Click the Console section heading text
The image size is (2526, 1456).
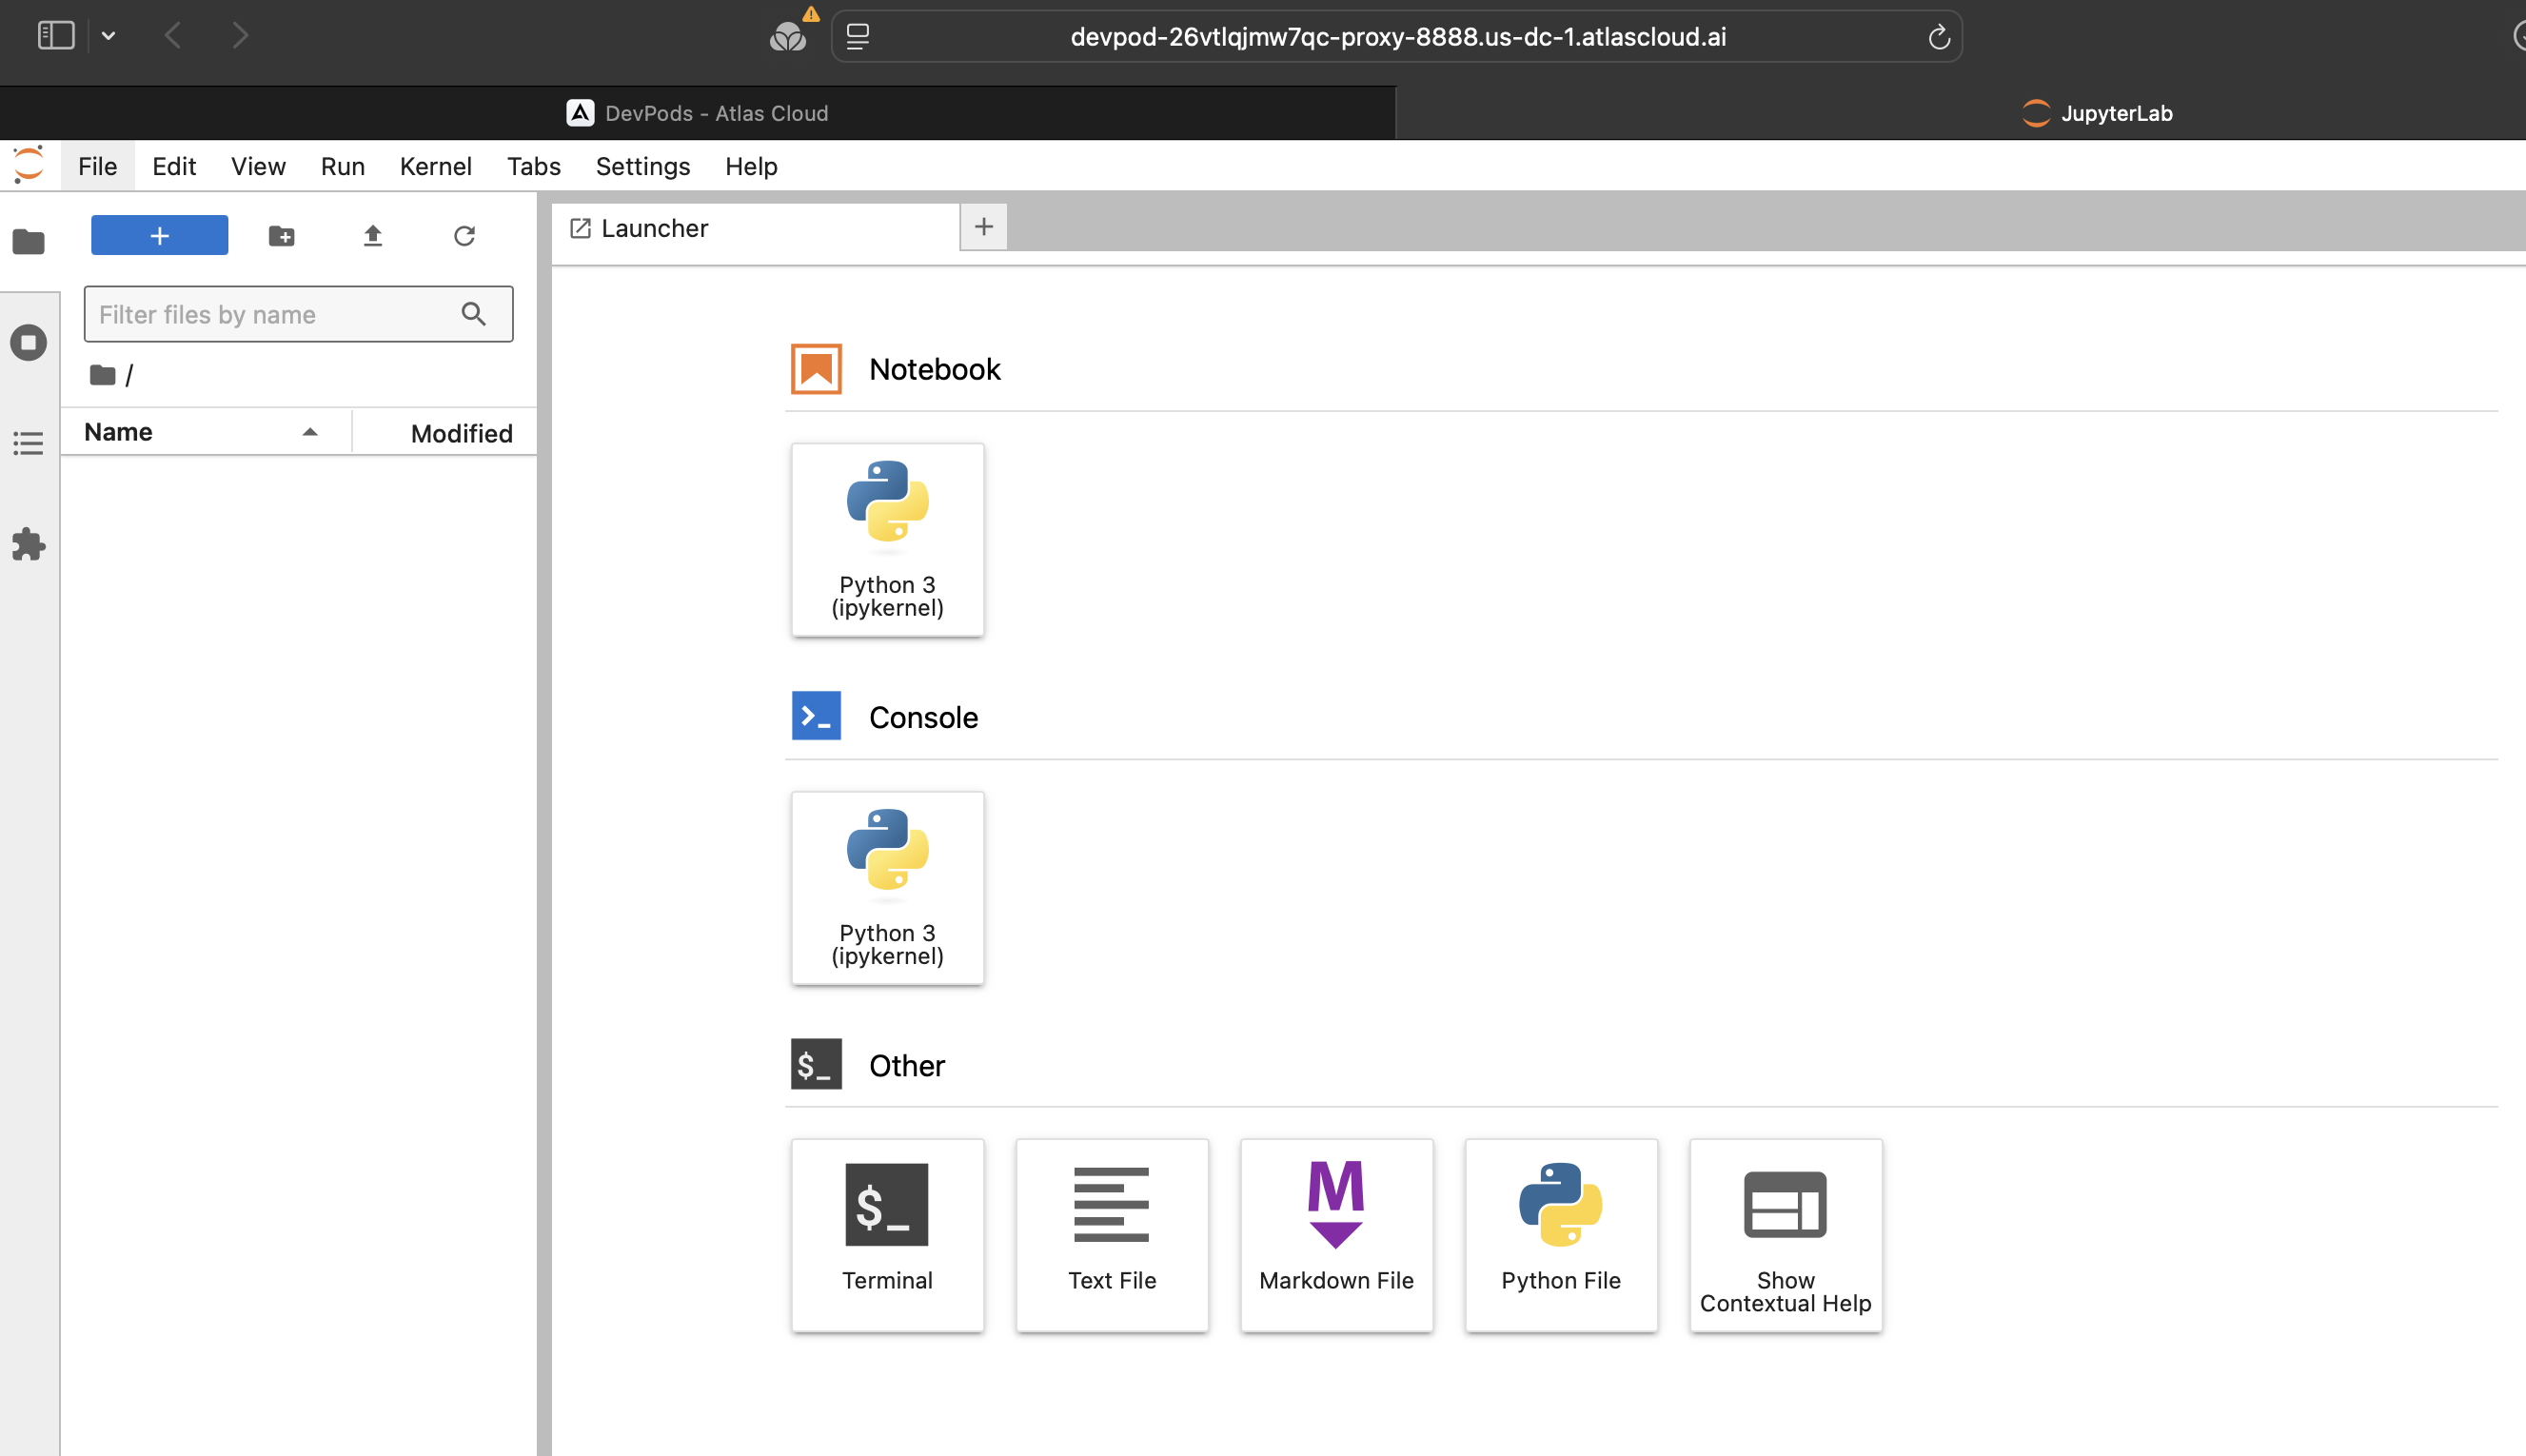pyautogui.click(x=923, y=717)
